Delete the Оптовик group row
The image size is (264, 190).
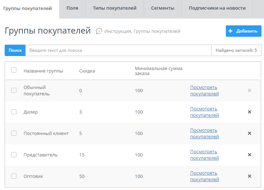(249, 176)
